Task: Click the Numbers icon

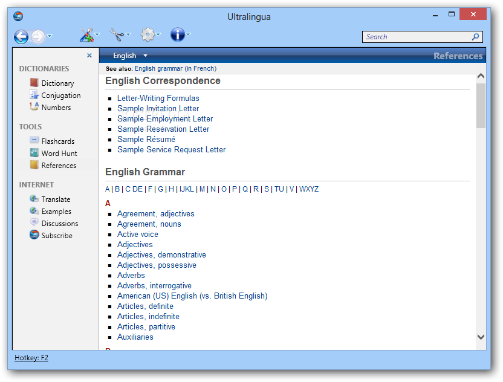Action: pos(34,106)
